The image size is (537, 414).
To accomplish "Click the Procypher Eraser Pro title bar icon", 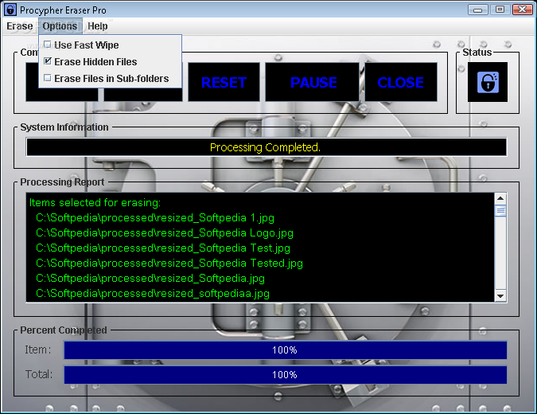I will click(10, 10).
